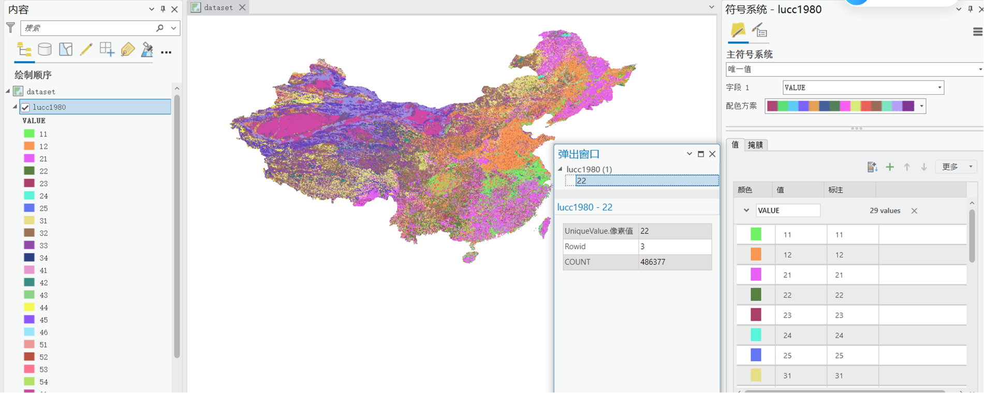Click legend label 44 in Contents
This screenshot has width=984, height=393.
43,308
